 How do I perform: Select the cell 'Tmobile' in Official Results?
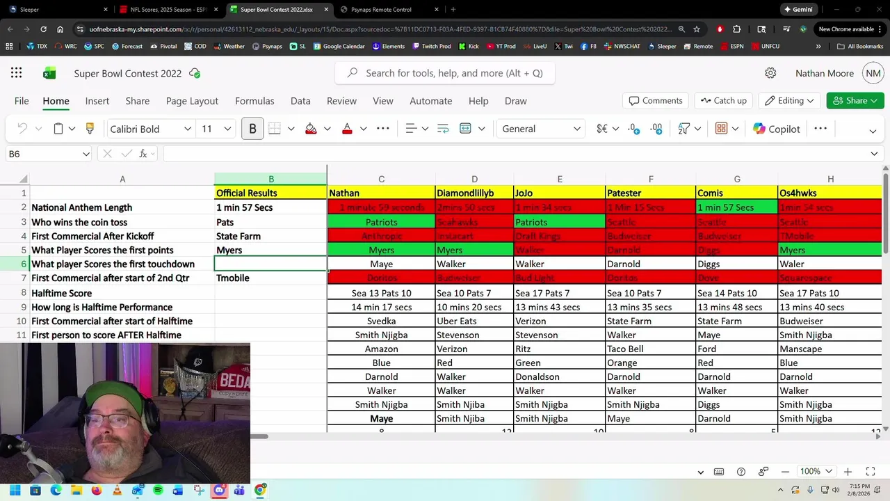click(270, 278)
